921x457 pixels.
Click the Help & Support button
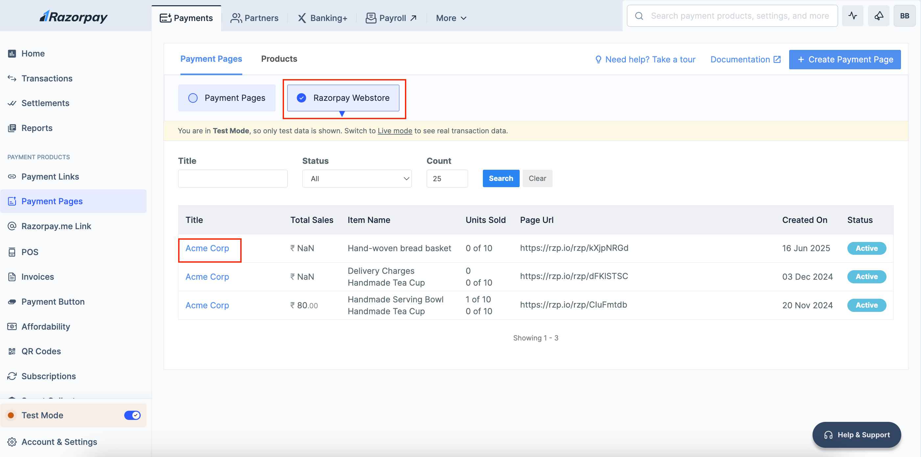856,435
